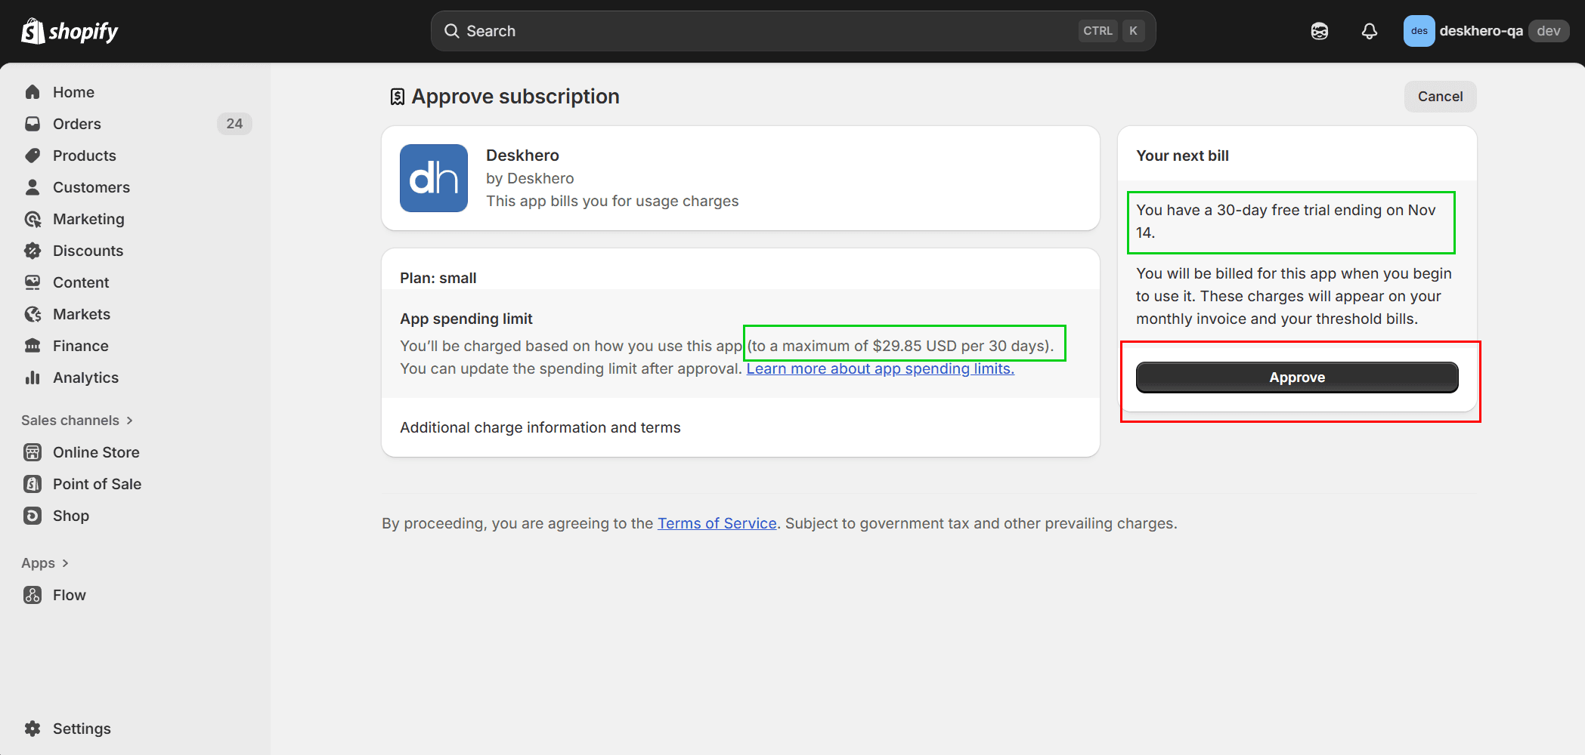Open the Sidekick assistant icon
This screenshot has height=755, width=1585.
click(x=1319, y=31)
